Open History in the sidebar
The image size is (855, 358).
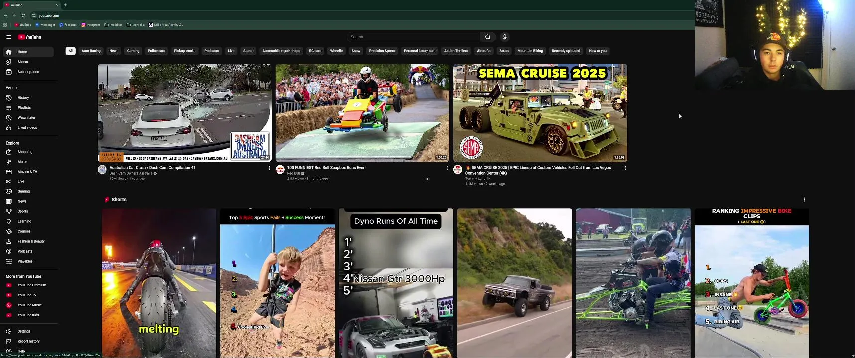(x=29, y=98)
